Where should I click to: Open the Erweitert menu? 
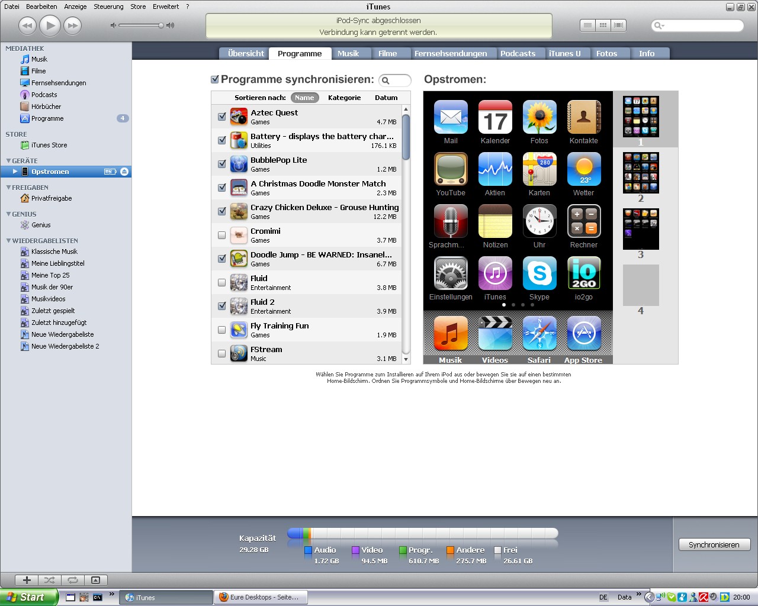click(166, 7)
